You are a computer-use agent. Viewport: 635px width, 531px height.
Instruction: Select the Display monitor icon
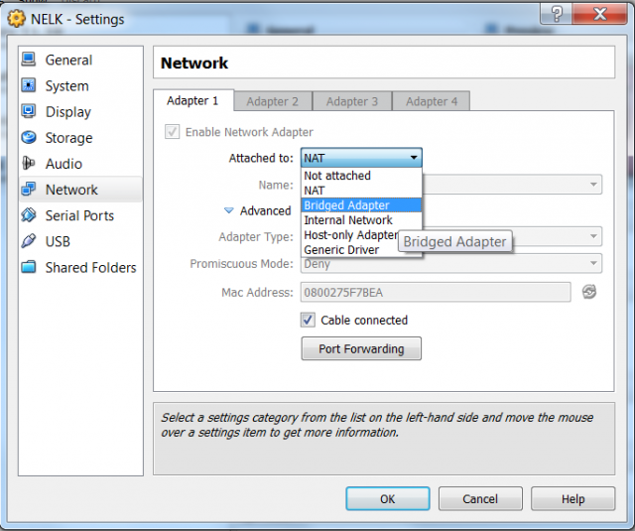coord(29,112)
